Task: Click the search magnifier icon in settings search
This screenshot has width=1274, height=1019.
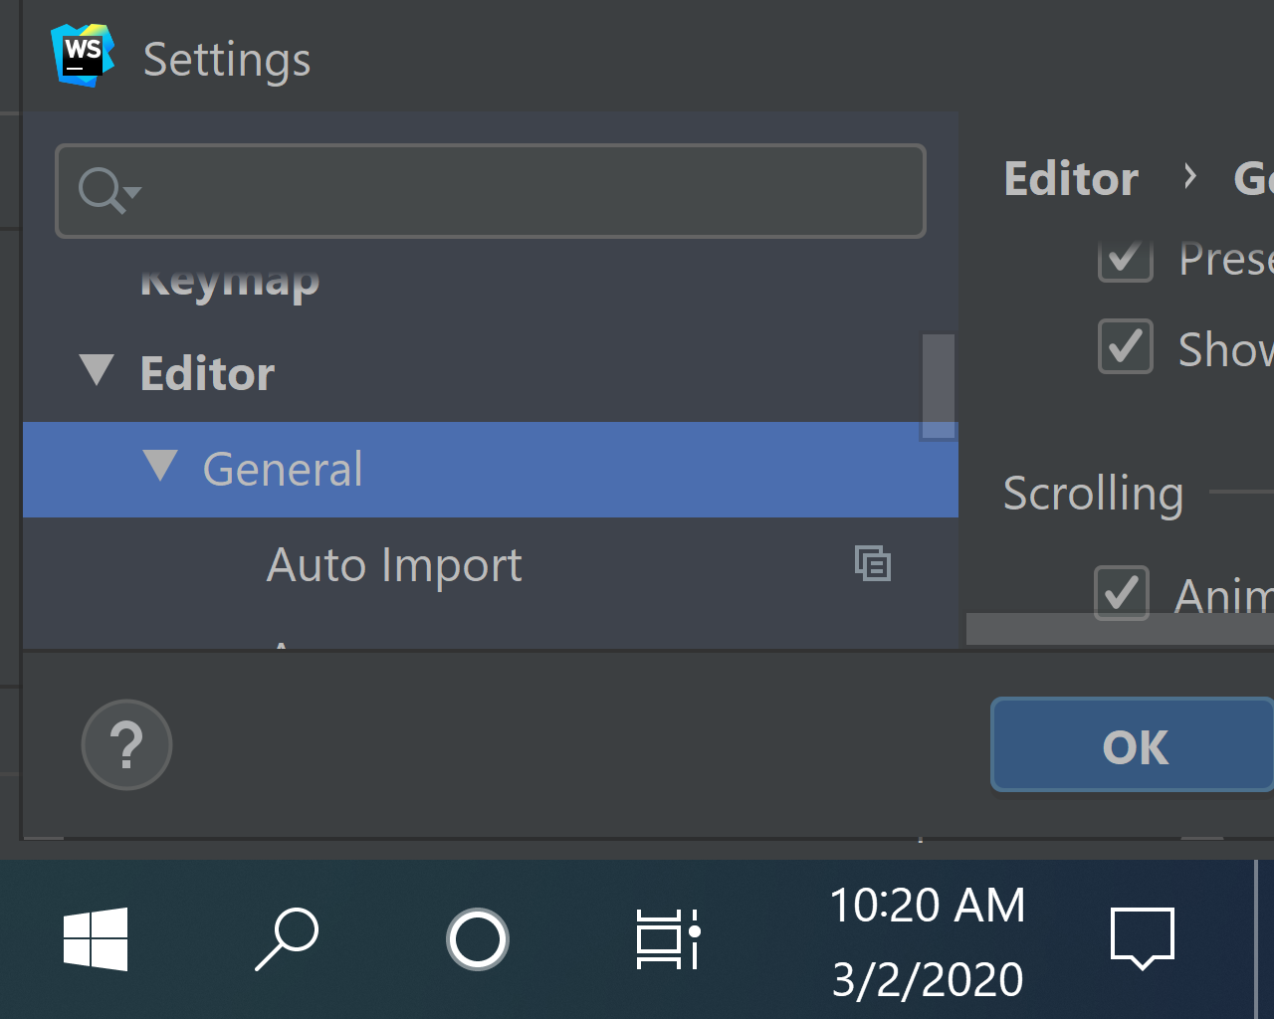Action: pos(108,190)
